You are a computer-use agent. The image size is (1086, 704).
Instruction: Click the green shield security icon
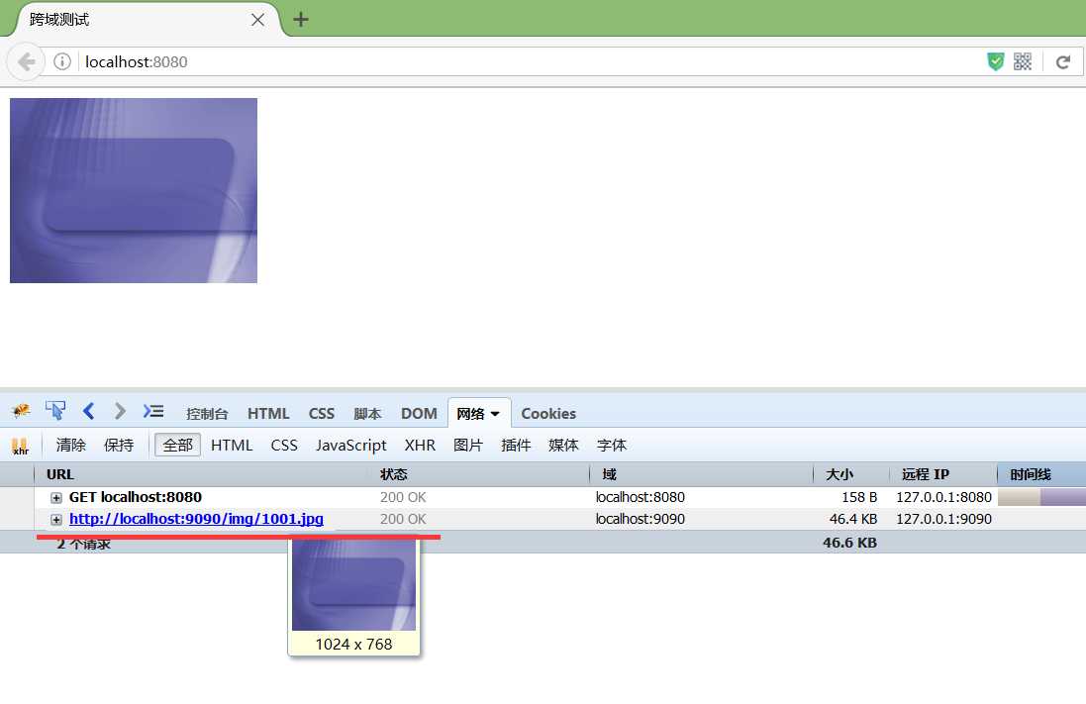[995, 61]
